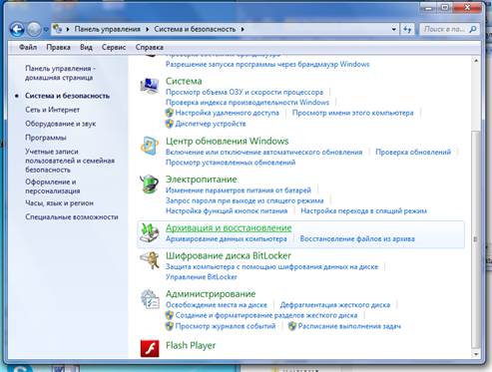Screen dimensions: 492x372
Task: Click Проверка индекса производительности Windows
Action: click(247, 103)
